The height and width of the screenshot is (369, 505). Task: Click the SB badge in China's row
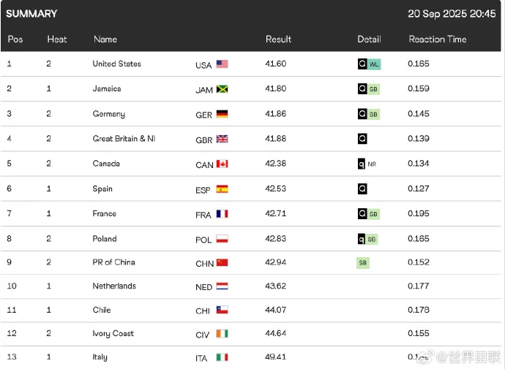[363, 262]
